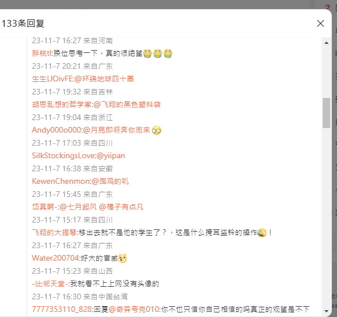Open profile of -比邻天堂-
Image resolution: width=337 pixels, height=317 pixels.
[50, 283]
